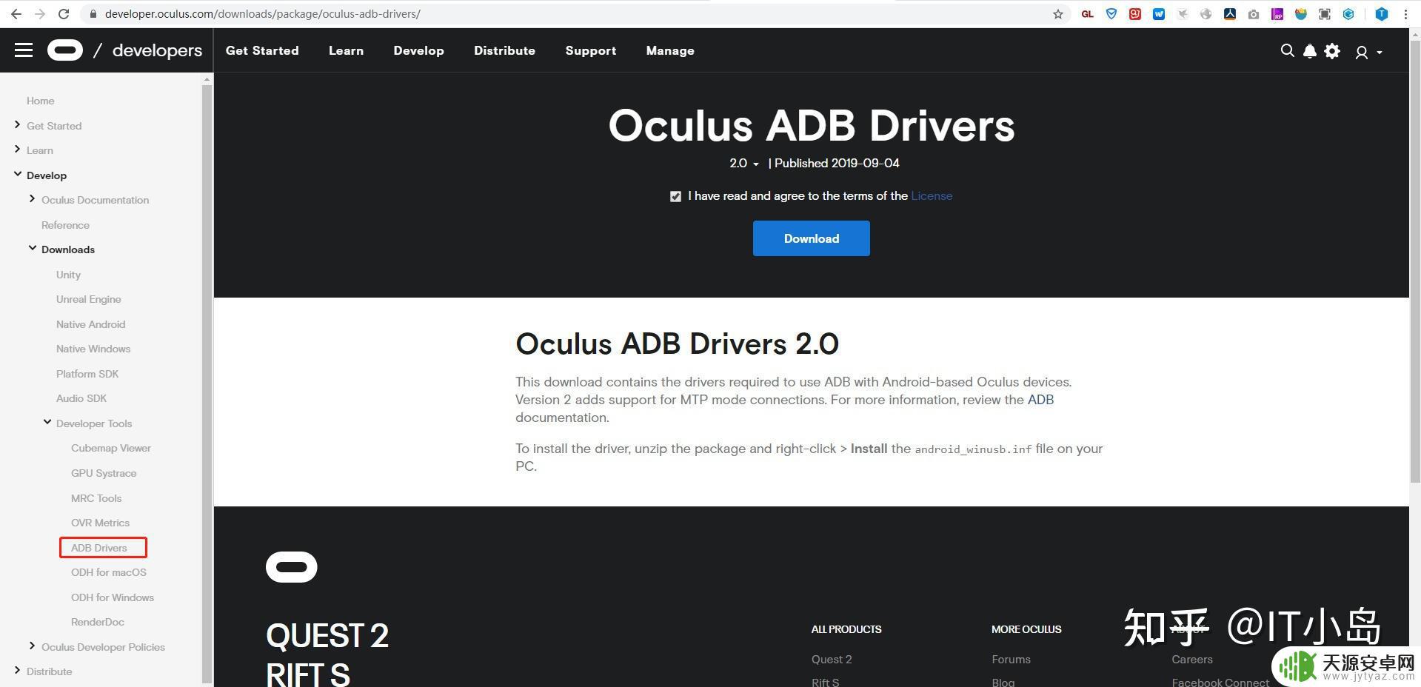Open the Quest 2 footer link
The image size is (1421, 687).
pyautogui.click(x=832, y=660)
